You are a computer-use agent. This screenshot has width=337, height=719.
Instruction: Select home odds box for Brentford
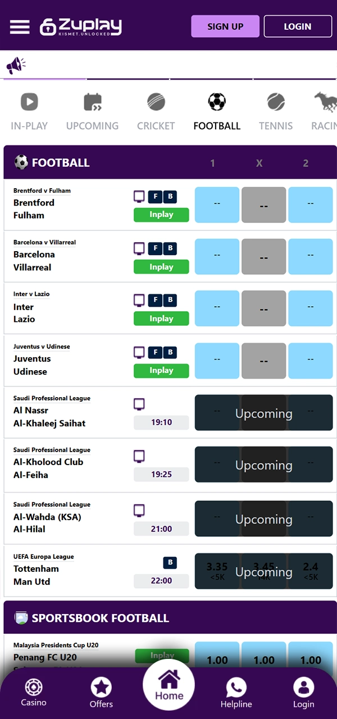217,205
